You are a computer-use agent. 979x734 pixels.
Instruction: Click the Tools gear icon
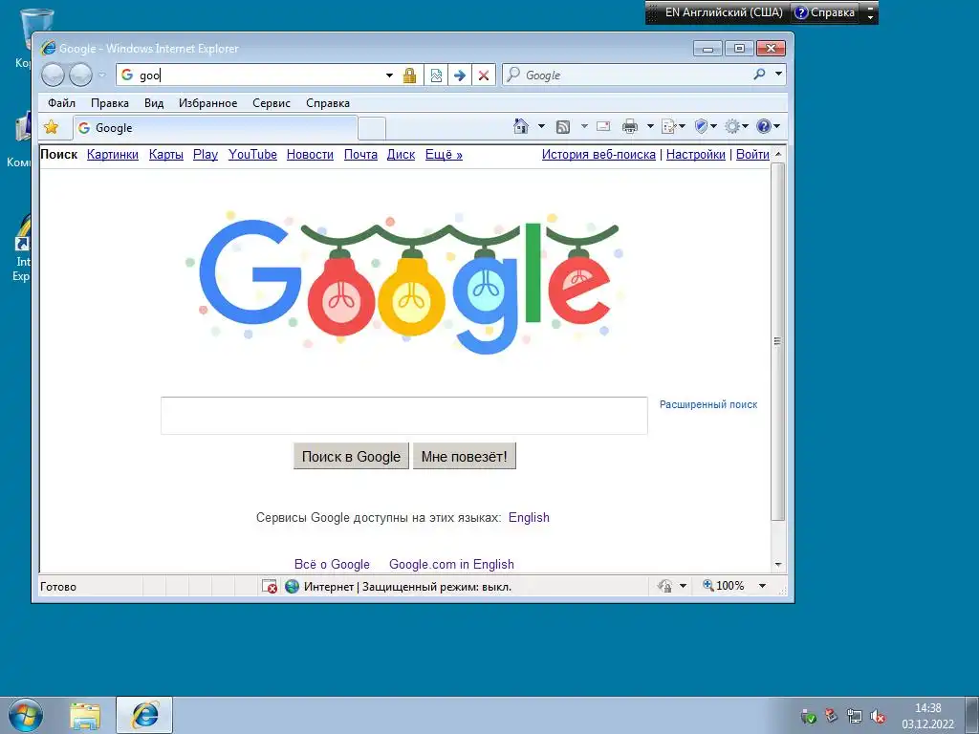tap(731, 127)
